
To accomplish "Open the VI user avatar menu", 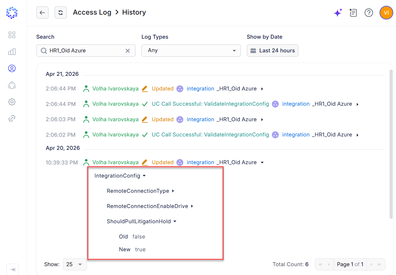I will [x=386, y=12].
